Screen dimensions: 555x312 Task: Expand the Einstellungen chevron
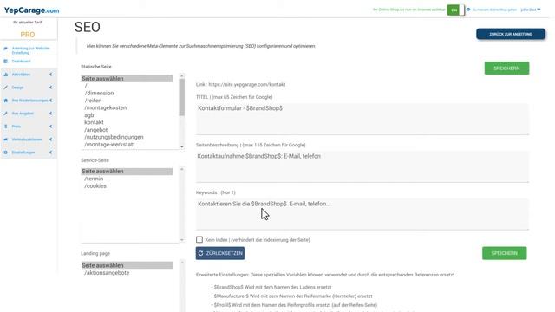tap(51, 153)
